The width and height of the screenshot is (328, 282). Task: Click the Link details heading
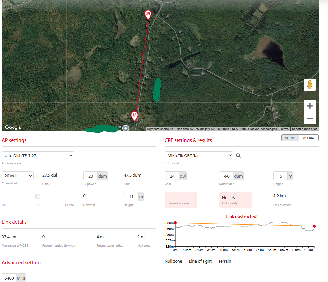pyautogui.click(x=14, y=222)
